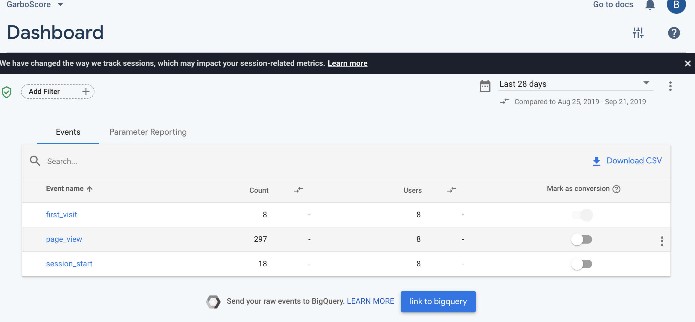The height and width of the screenshot is (322, 695).
Task: Open the session_start event link
Action: [69, 264]
